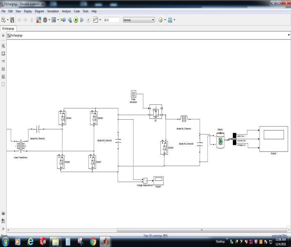This screenshot has height=247, width=291.
Task: Click the Forward navigation arrow in toolbar
Action: [26, 20]
